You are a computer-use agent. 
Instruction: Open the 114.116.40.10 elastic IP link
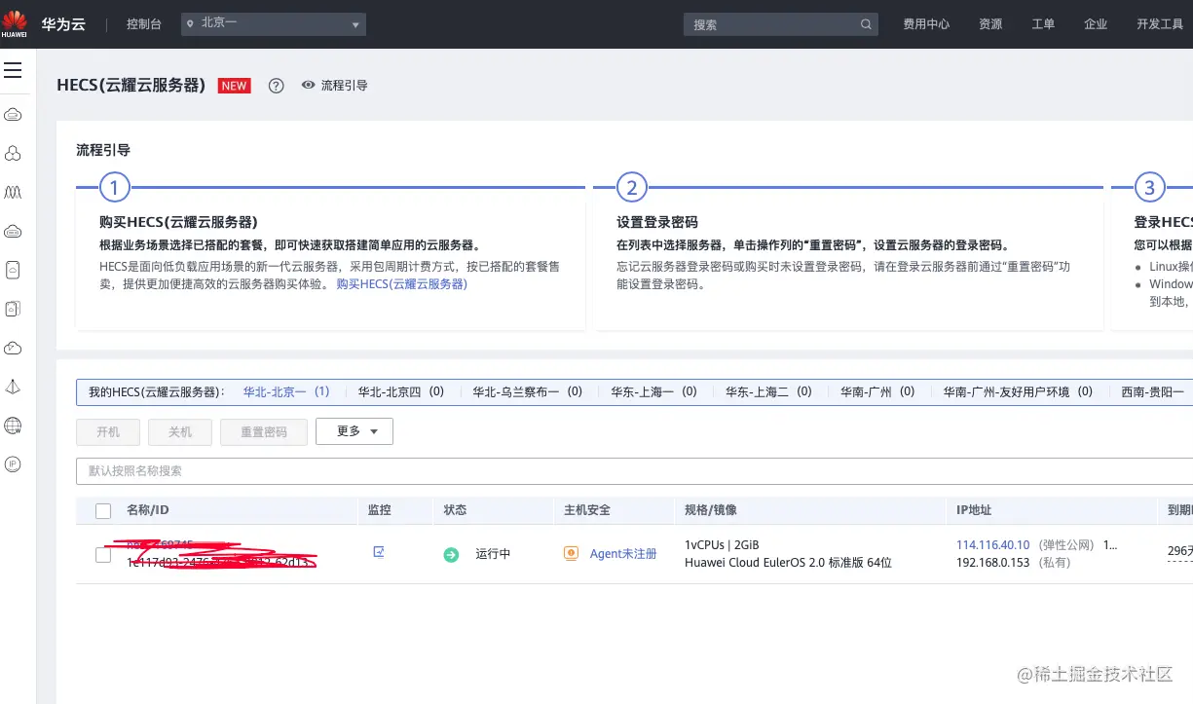click(x=992, y=545)
